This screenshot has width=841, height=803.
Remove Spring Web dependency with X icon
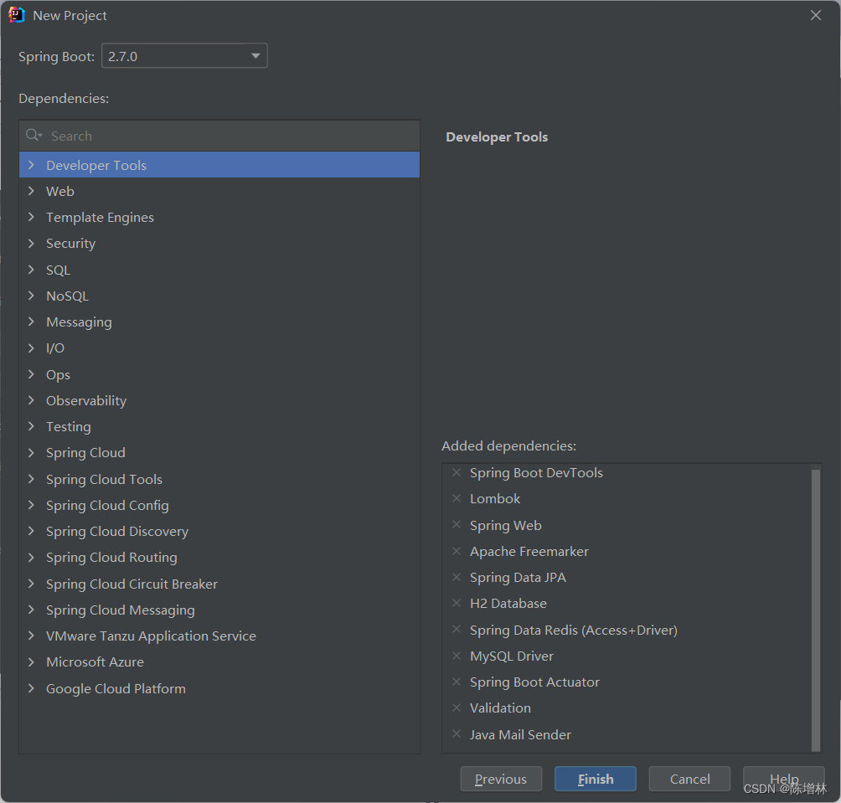coord(457,524)
